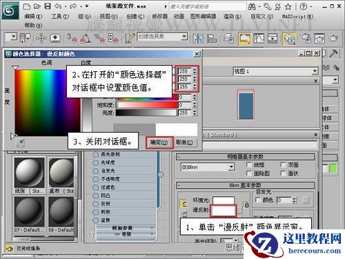This screenshot has width=345, height=259.
Task: Open the Render Setup teapot icon
Action: (x=306, y=38)
